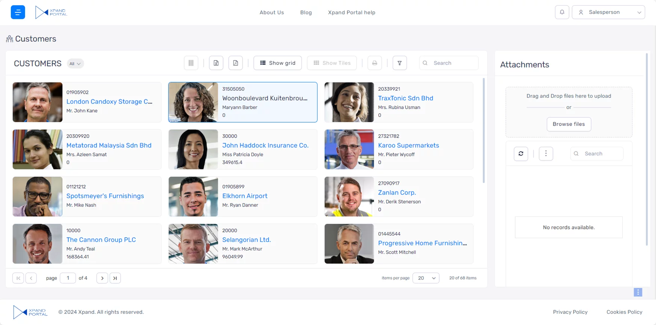Refresh the attachments list

coord(521,154)
